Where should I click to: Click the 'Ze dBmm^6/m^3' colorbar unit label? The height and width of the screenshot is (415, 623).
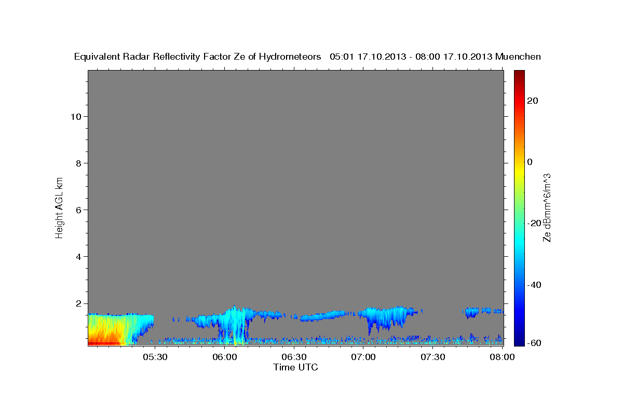point(547,208)
